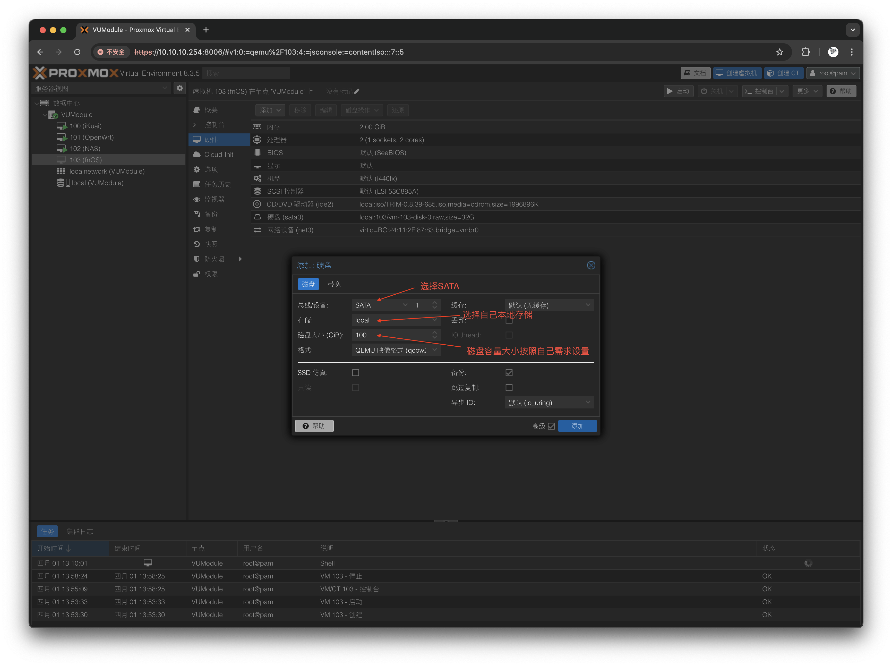Click the gear icon beside server view
The width and height of the screenshot is (892, 666).
[180, 88]
